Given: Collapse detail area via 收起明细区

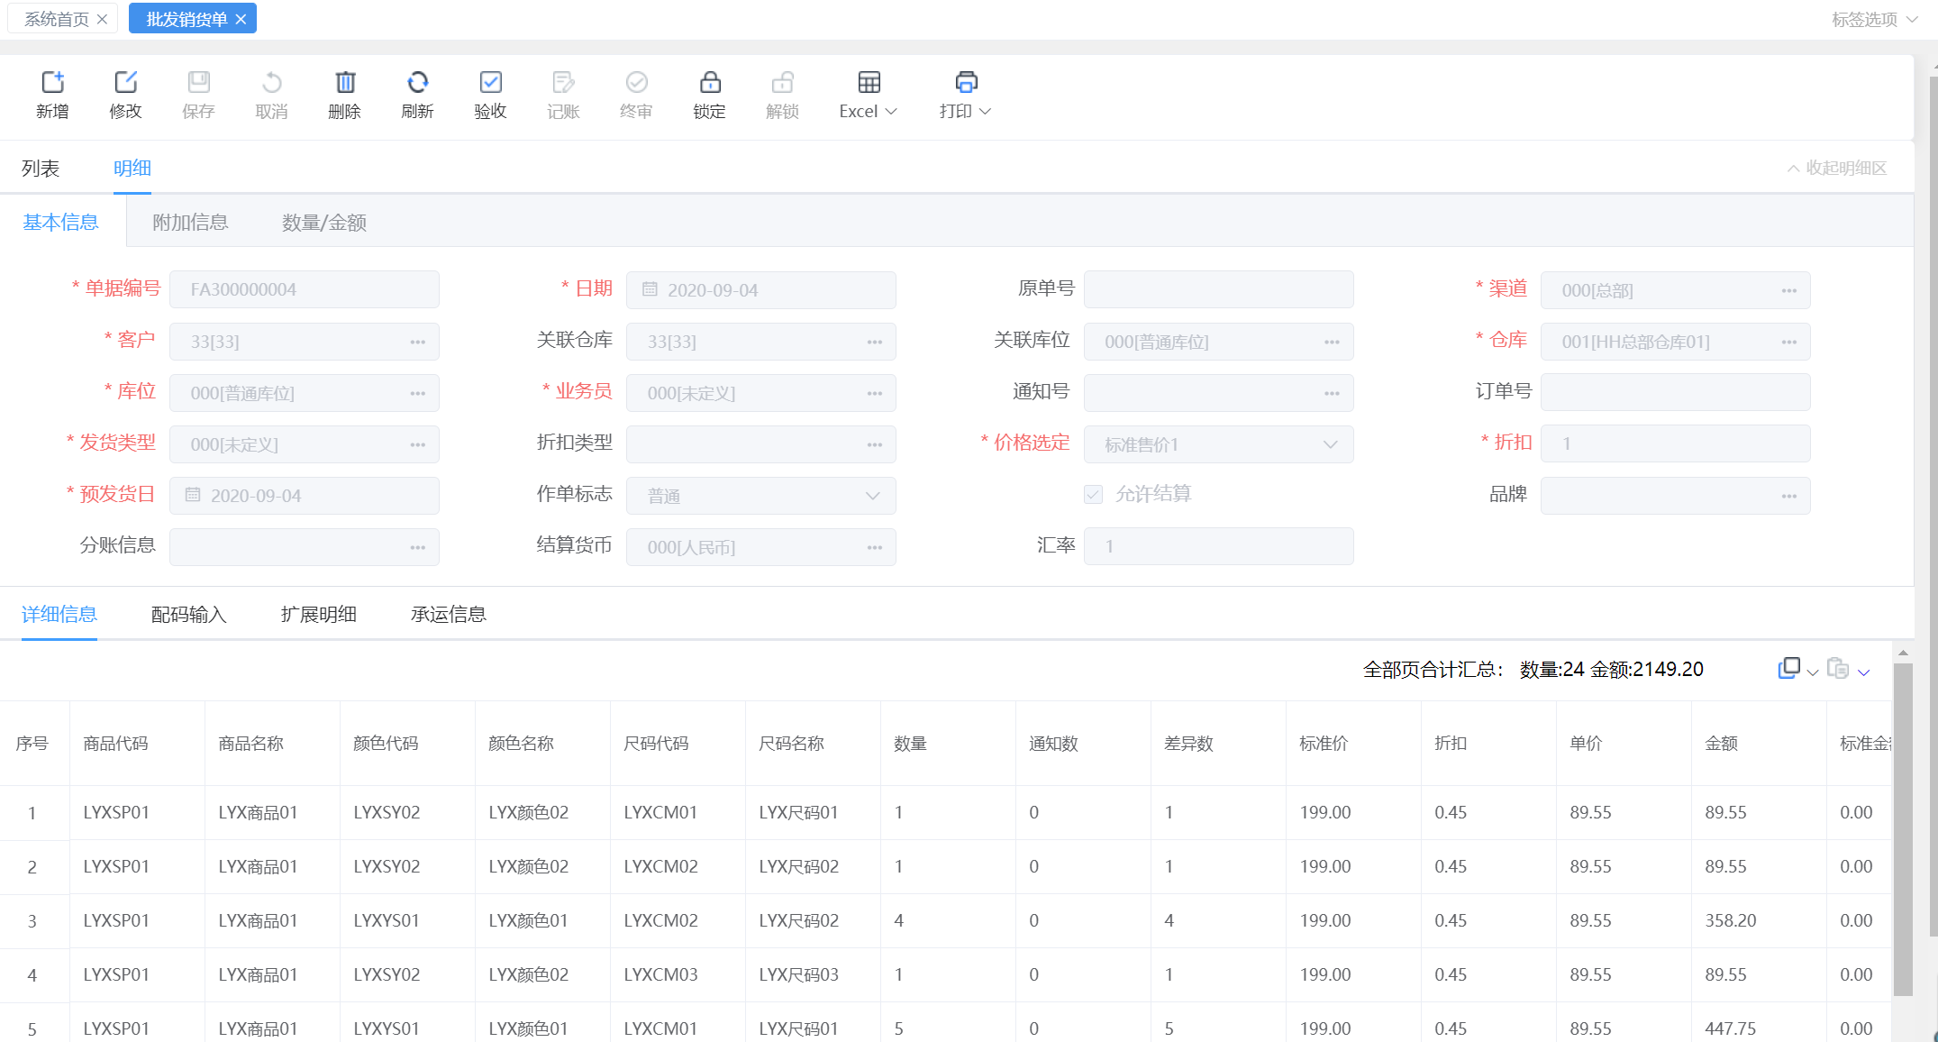Looking at the screenshot, I should pos(1837,168).
